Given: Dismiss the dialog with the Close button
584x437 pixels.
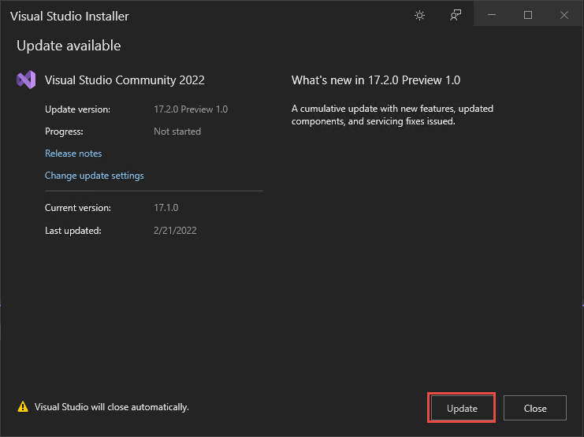Looking at the screenshot, I should [535, 408].
